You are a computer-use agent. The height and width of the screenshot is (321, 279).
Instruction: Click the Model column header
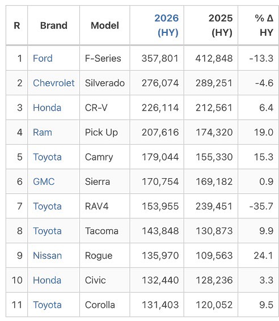click(105, 26)
